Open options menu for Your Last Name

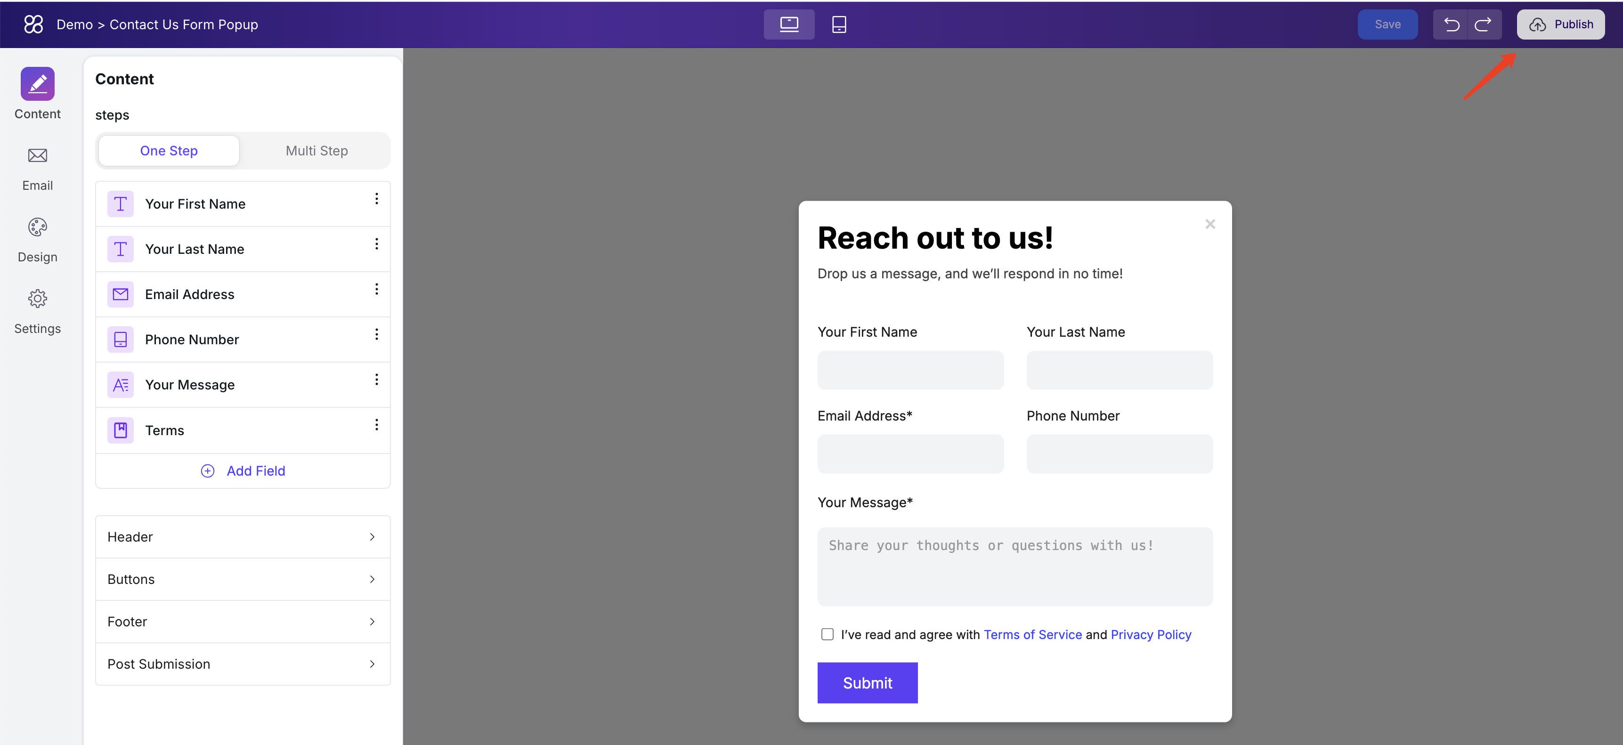[x=377, y=244]
